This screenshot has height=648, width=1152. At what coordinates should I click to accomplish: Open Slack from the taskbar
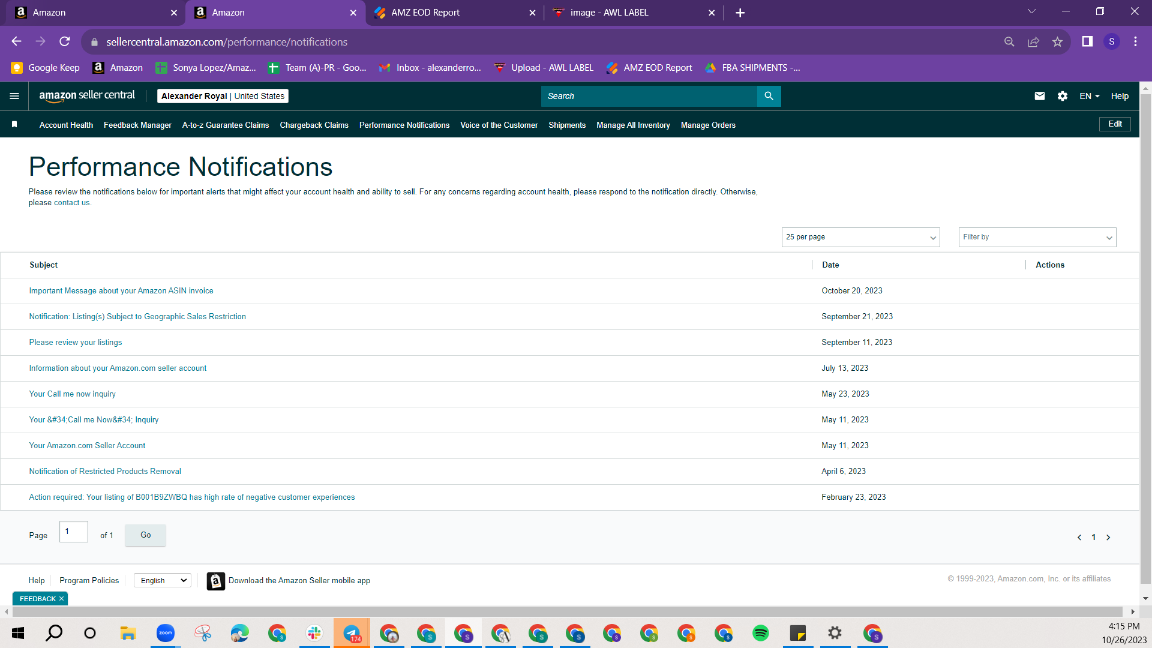tap(314, 633)
